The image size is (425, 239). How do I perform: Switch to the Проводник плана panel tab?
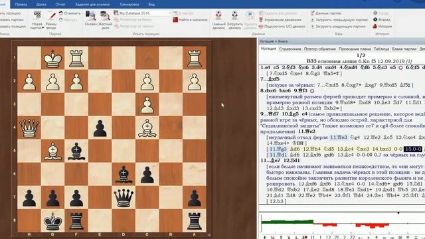tap(355, 48)
